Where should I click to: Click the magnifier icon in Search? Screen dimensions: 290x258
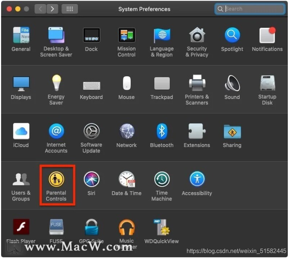[220, 9]
